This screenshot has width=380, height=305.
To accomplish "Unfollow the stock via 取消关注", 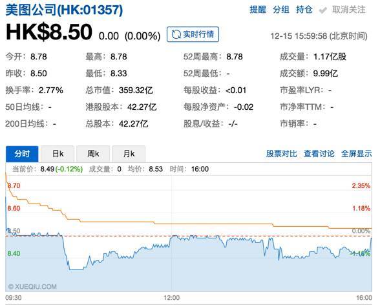I will (x=348, y=10).
